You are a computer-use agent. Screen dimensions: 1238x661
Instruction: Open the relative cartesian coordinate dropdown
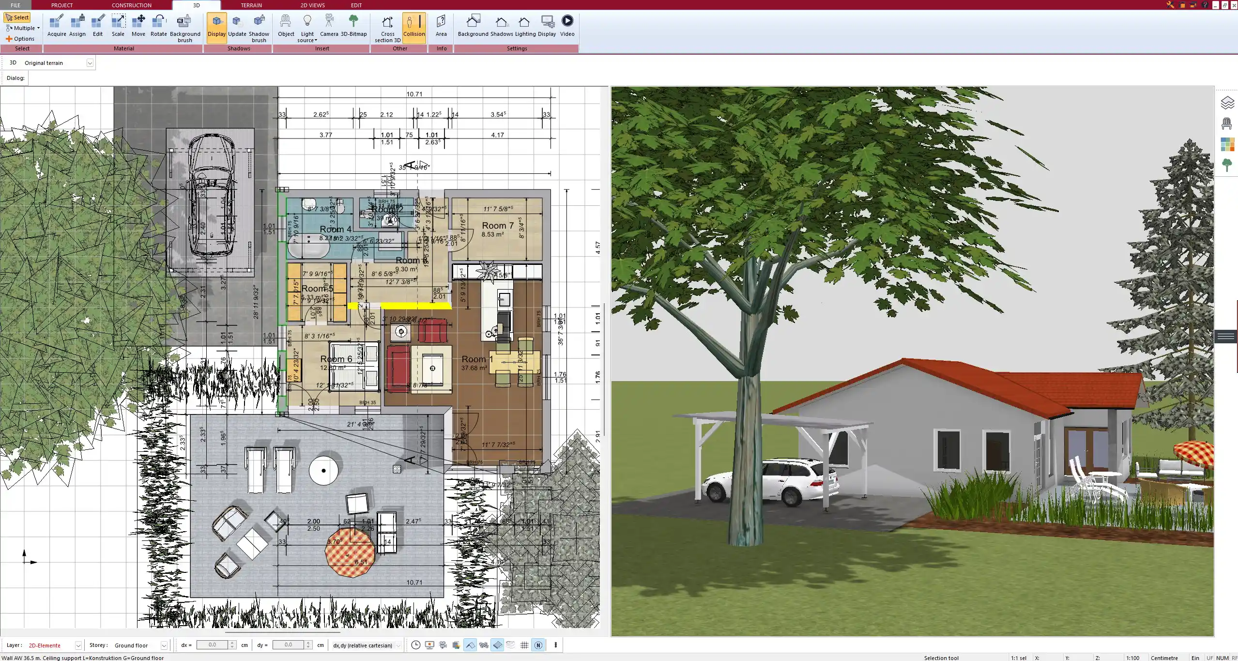398,646
